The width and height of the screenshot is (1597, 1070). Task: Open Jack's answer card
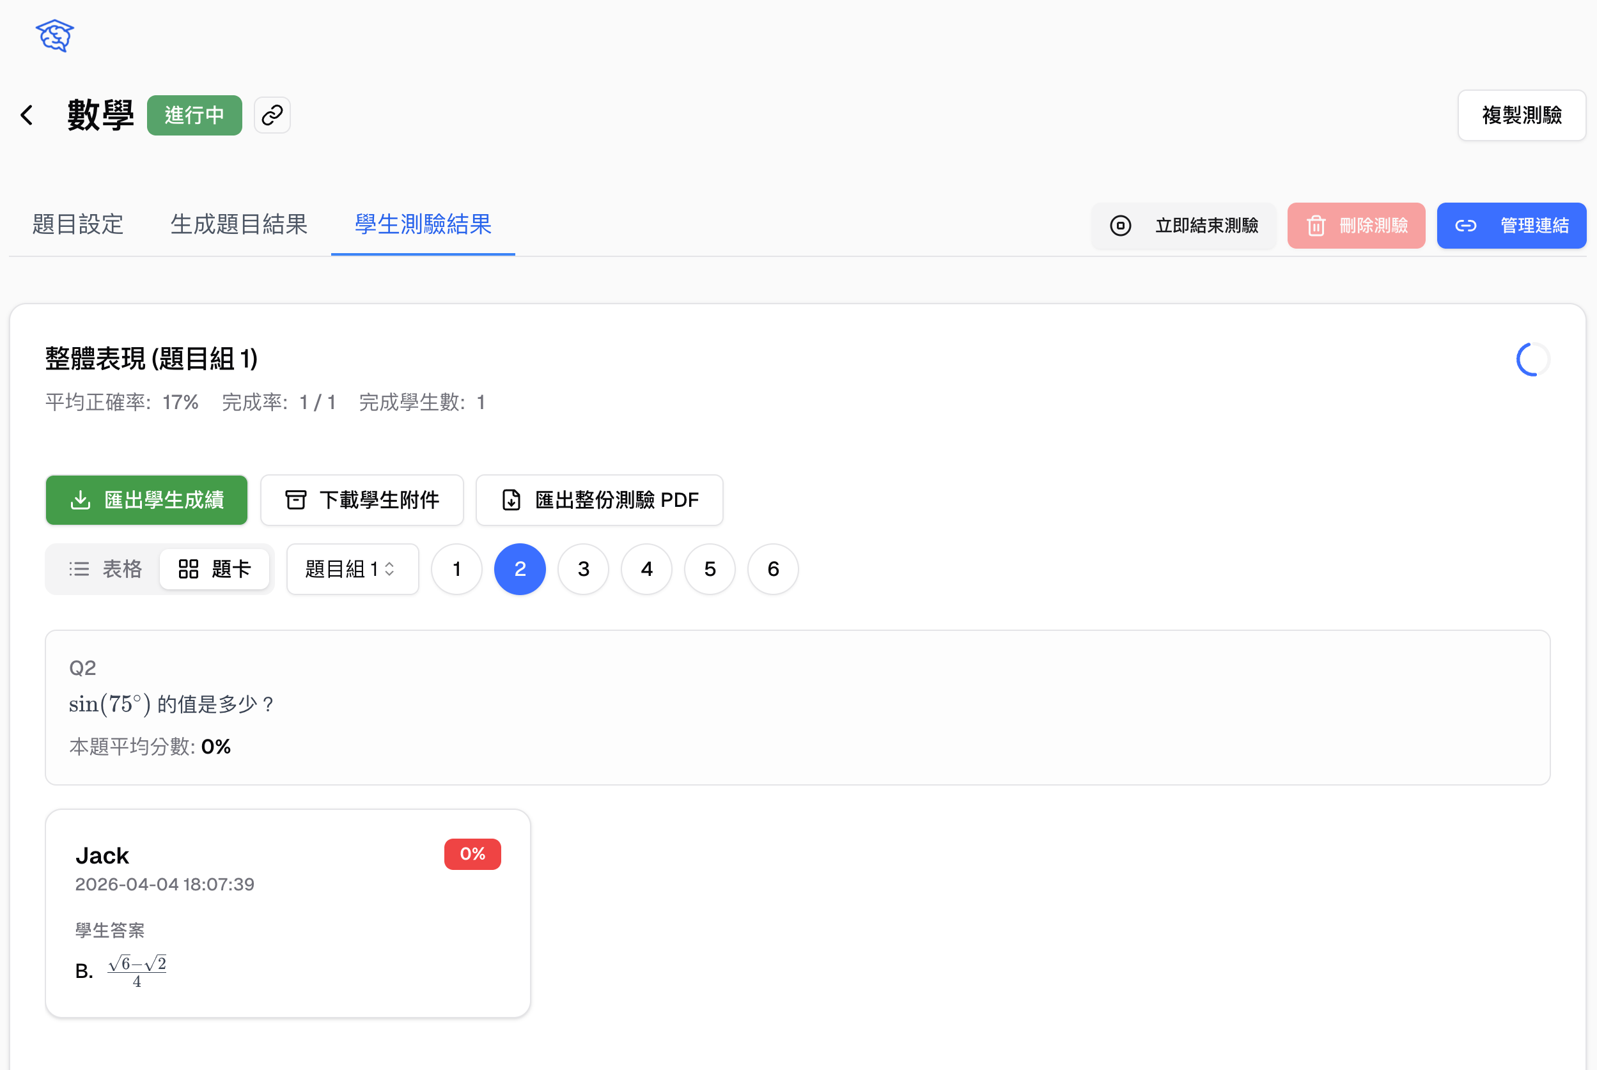[x=288, y=914]
